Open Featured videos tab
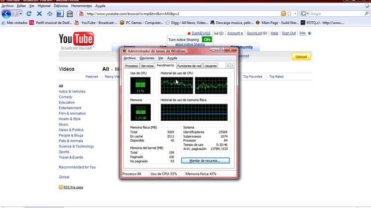 click(92, 77)
